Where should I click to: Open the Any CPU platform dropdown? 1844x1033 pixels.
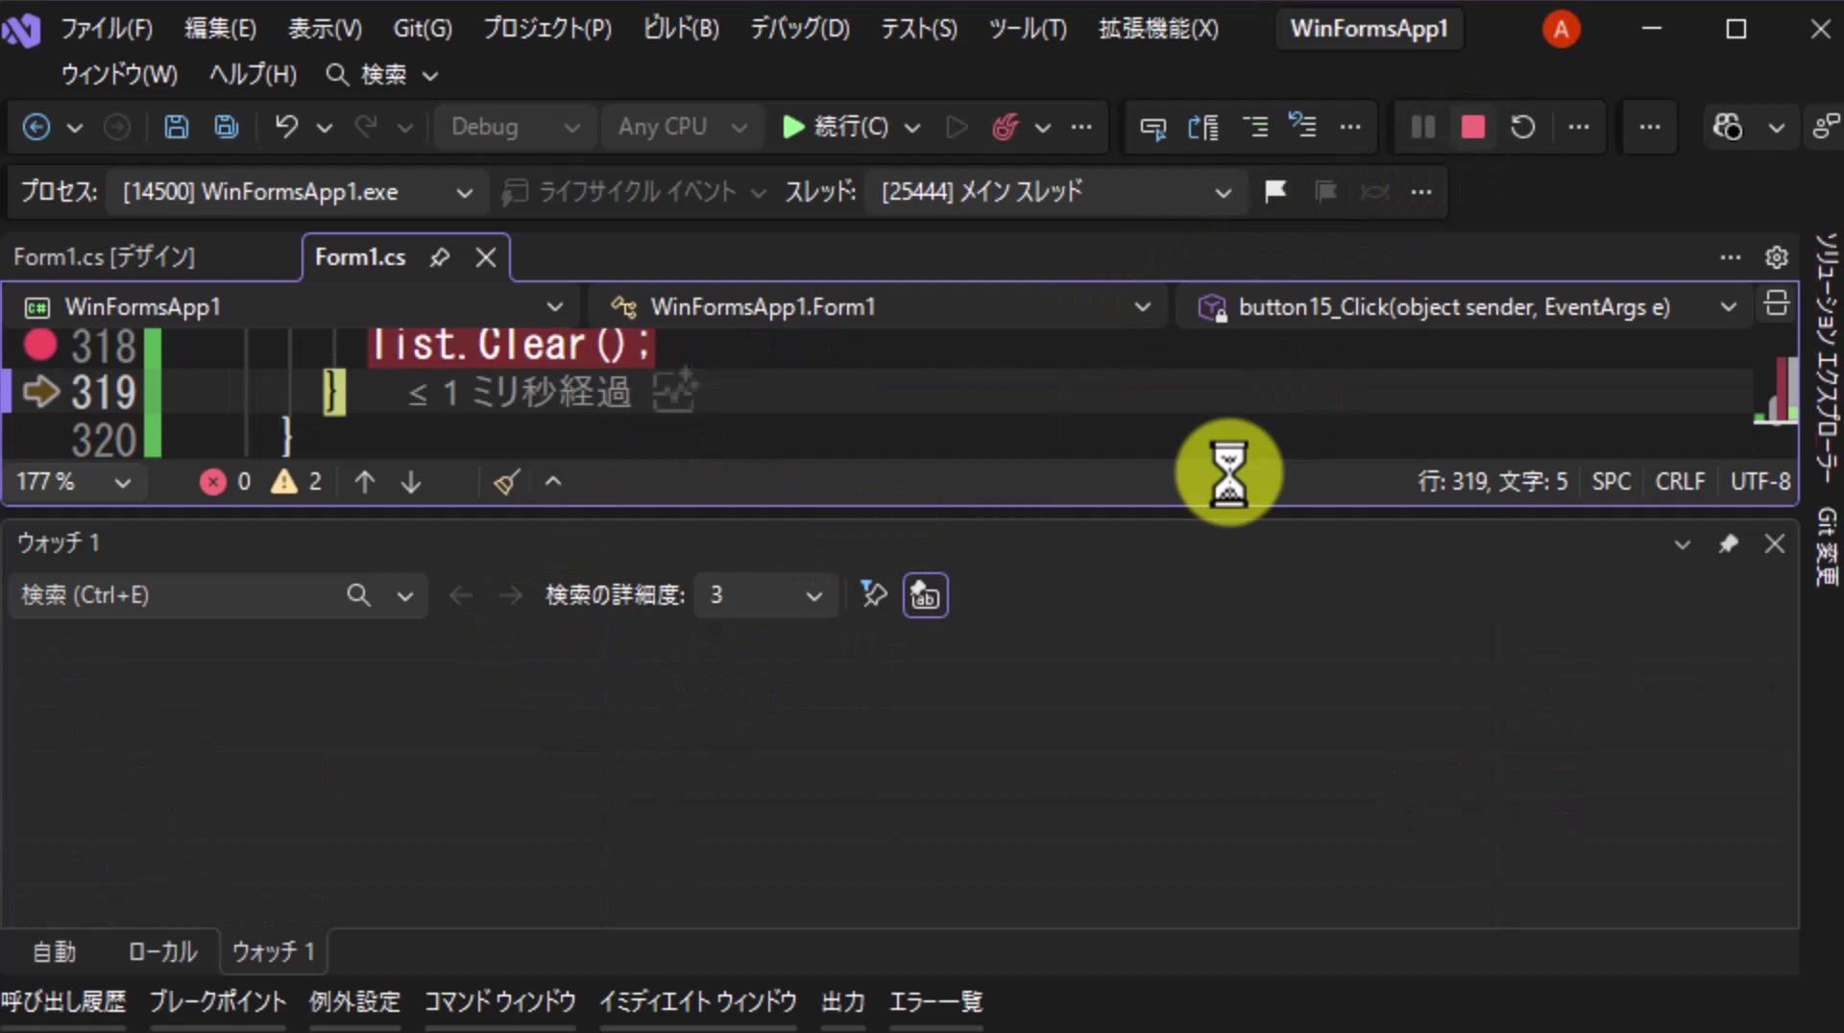pyautogui.click(x=682, y=127)
